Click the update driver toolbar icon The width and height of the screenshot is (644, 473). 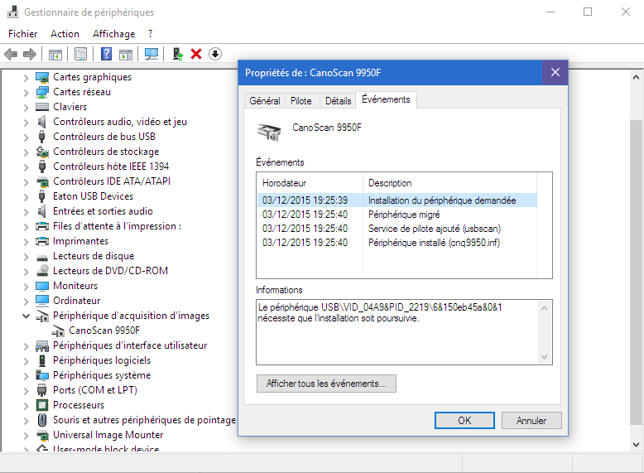click(177, 54)
